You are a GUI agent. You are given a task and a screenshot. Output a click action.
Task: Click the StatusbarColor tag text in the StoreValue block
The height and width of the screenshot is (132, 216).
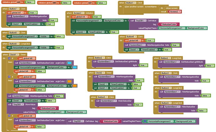(46, 108)
